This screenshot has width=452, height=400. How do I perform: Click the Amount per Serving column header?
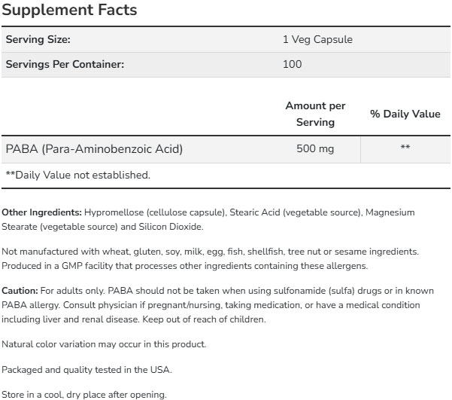coord(315,114)
